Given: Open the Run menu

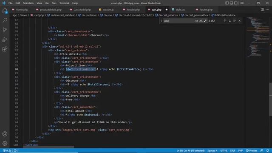Looking at the screenshot, I should 54,3.
